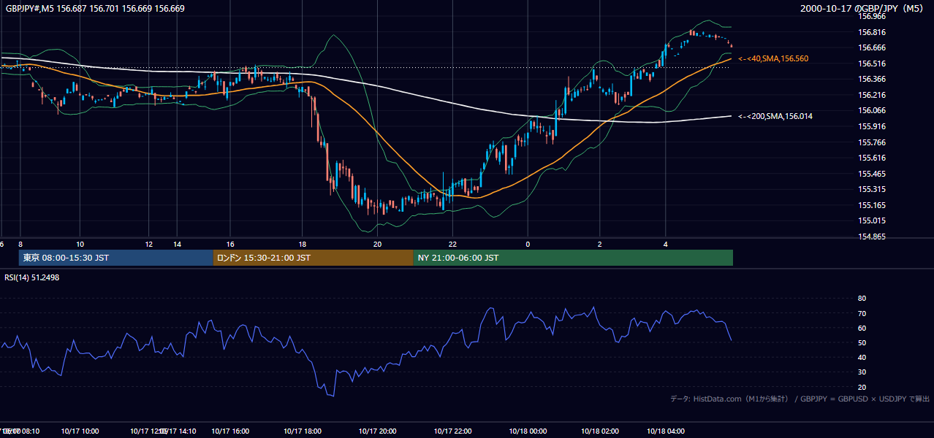
Task: Click hour label 4 under the price chart
Action: coord(665,244)
